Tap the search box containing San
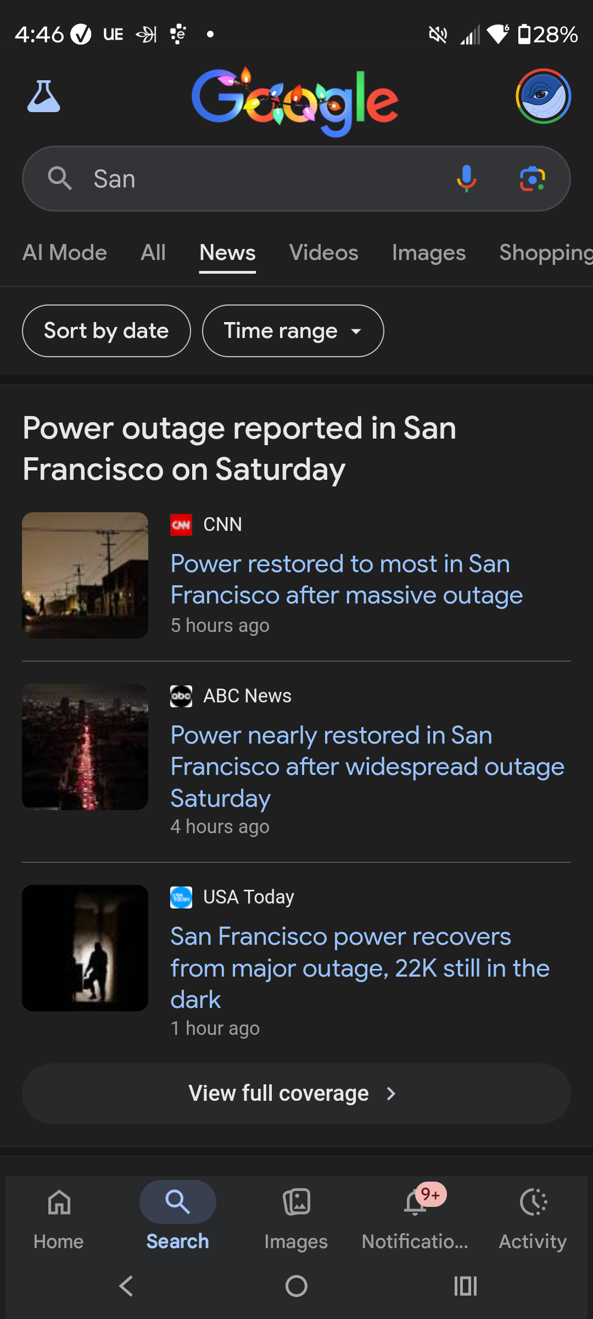 [264, 179]
